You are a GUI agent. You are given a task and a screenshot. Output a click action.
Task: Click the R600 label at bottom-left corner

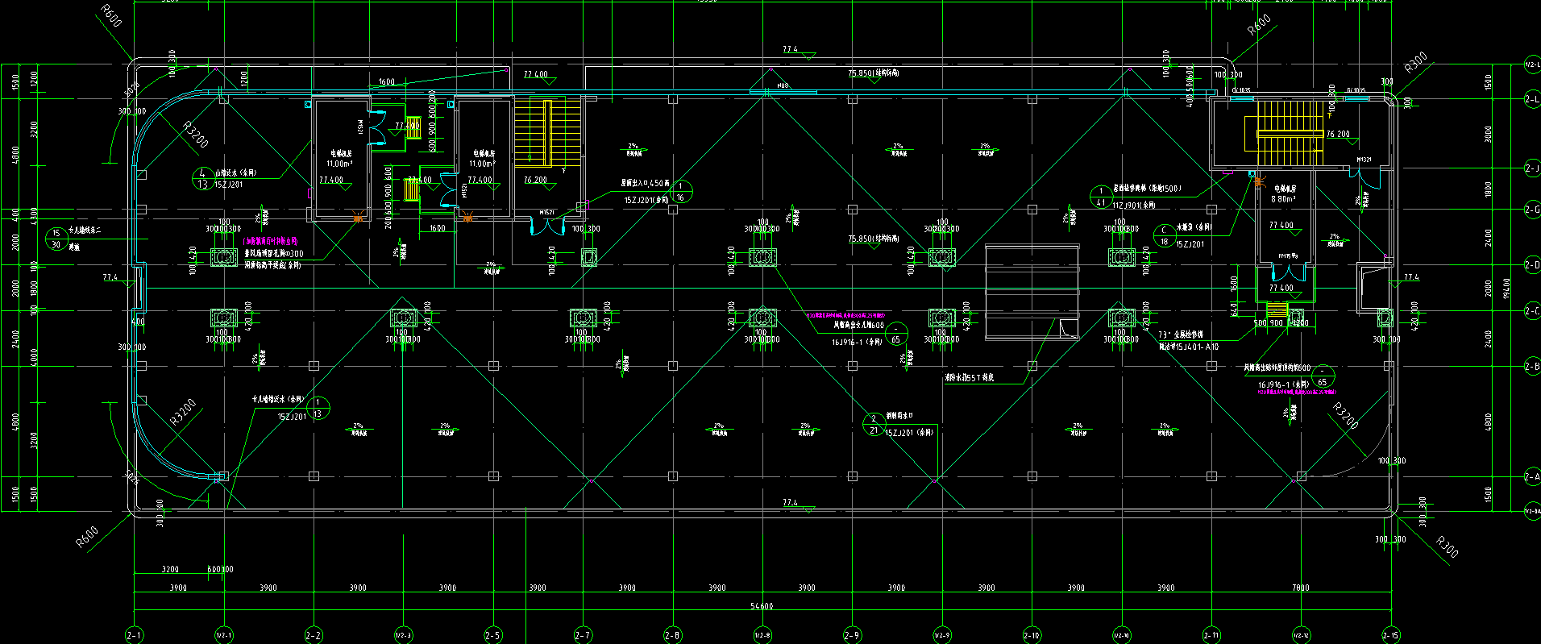87,537
